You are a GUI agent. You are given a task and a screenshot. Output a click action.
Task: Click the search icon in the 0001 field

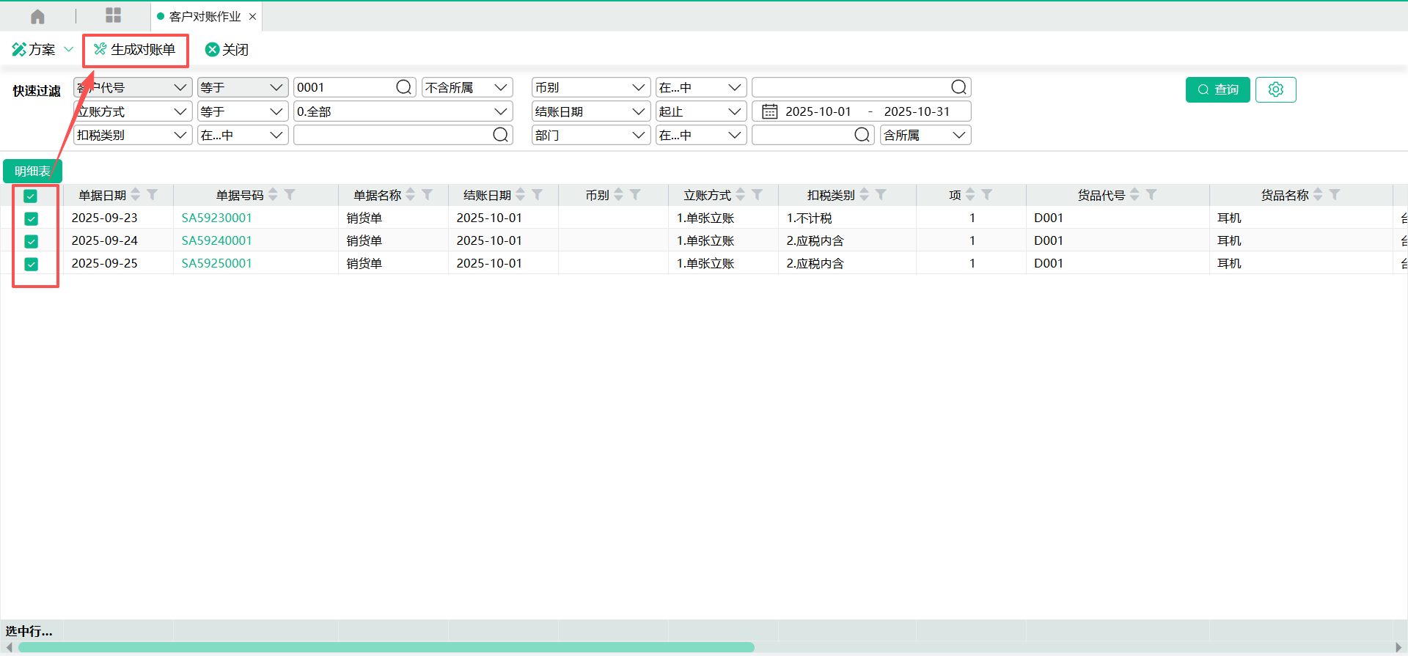(x=403, y=87)
